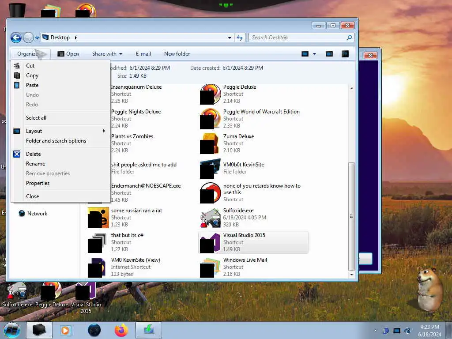Select Visual Studio 2015 shortcut in Explorer

pos(253,242)
